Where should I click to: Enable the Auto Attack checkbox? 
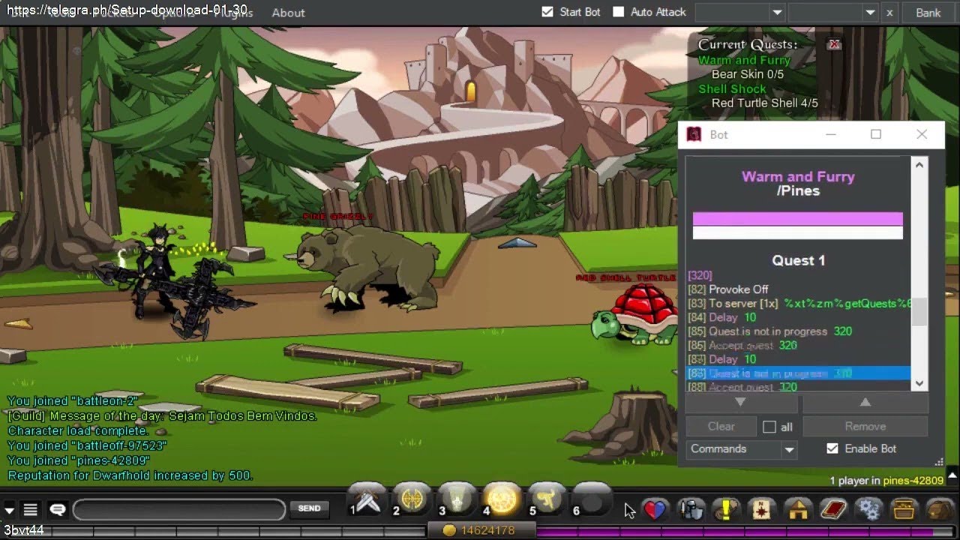[x=618, y=12]
